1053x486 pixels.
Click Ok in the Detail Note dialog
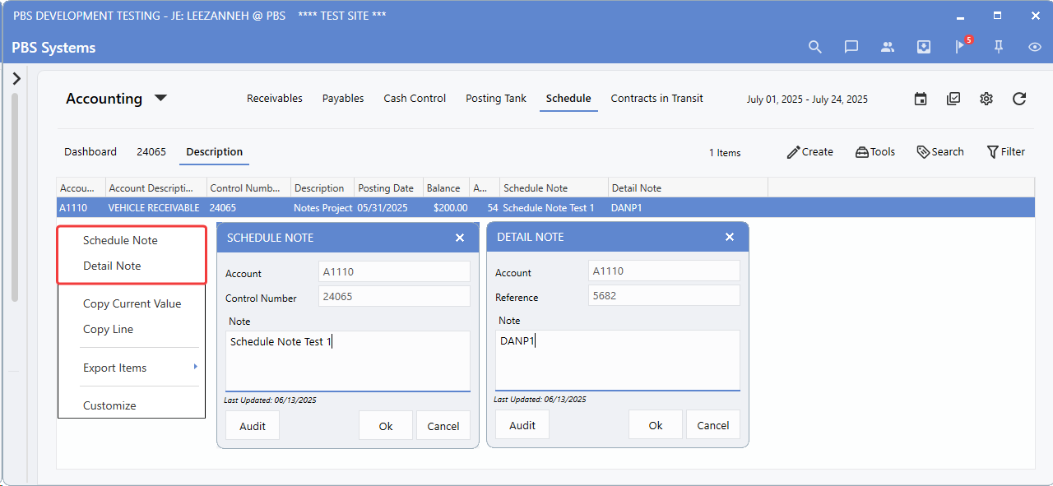pos(655,425)
